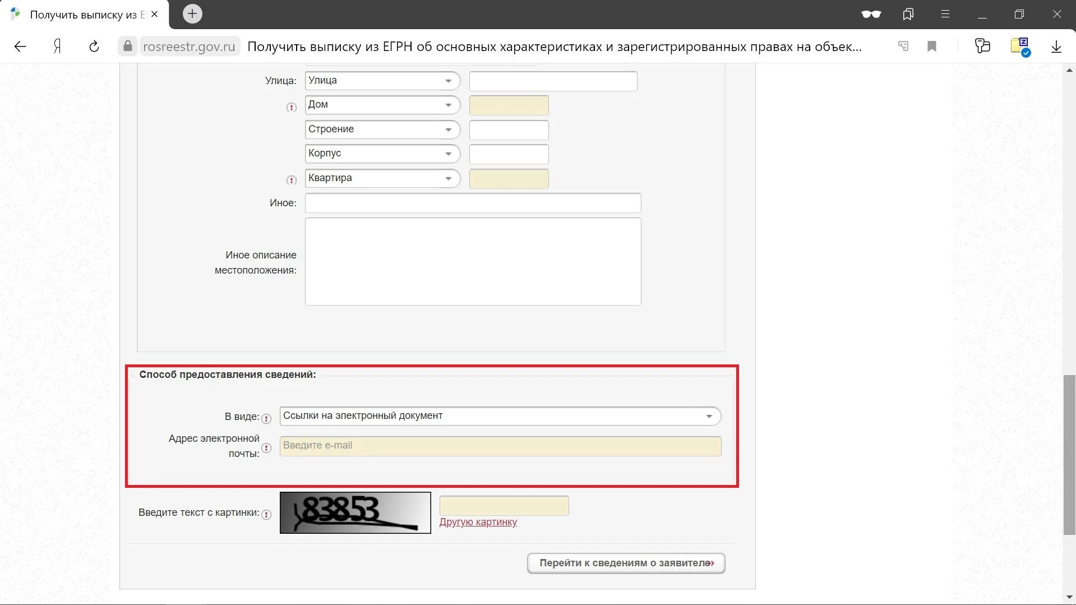
Task: Click the 'Строение' number input field
Action: (x=509, y=130)
